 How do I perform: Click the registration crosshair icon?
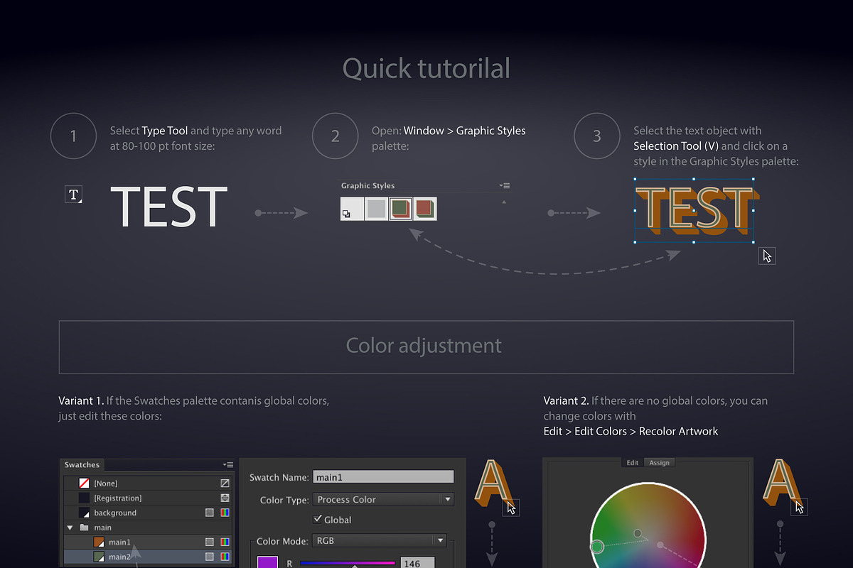pos(225,498)
